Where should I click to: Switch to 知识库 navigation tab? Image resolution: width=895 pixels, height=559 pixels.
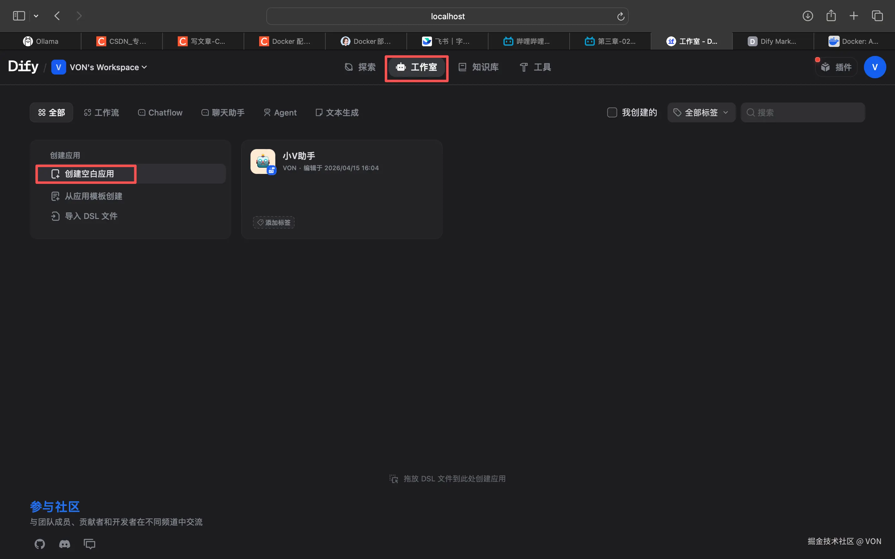(479, 67)
